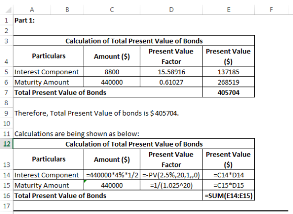Click the select-all corner triangle

coord(8,10)
